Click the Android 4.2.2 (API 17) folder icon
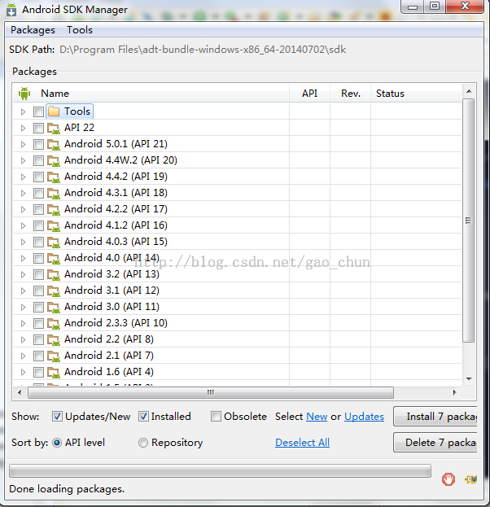Image resolution: width=490 pixels, height=507 pixels. coord(54,209)
